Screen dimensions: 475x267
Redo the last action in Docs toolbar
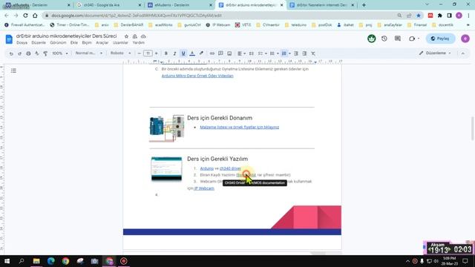(20, 53)
